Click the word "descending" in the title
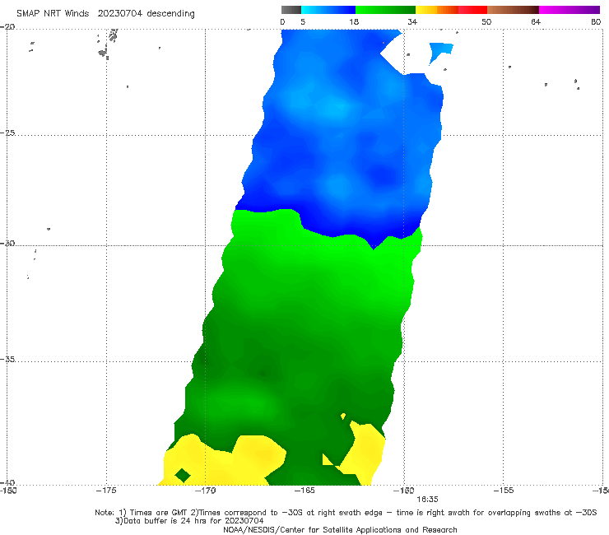 coord(170,14)
